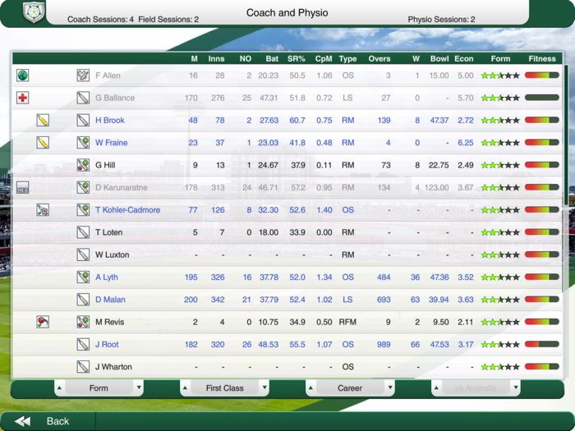Click the globe icon beside F Allen
This screenshot has width=575, height=431.
[x=23, y=76]
